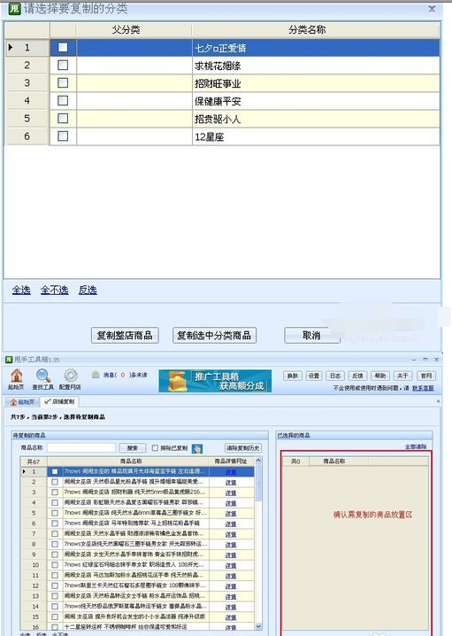The image size is (452, 636).
Task: Click the 反选 link in category dialog
Action: coord(88,290)
